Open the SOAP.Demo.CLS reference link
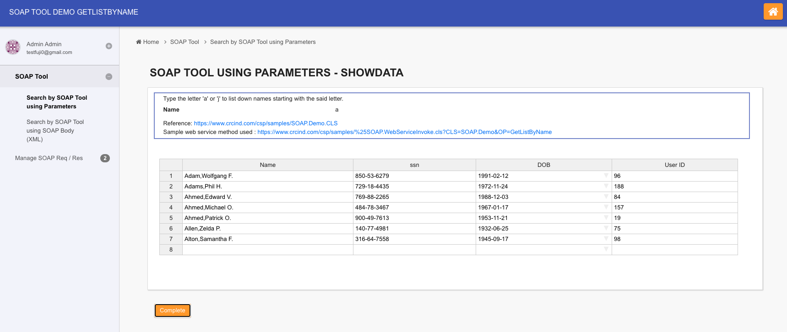This screenshot has height=332, width=787. coord(266,123)
